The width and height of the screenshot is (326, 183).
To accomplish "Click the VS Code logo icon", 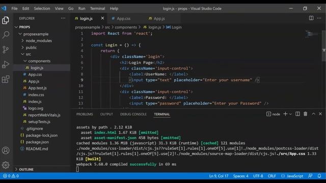I will click(x=4, y=8).
